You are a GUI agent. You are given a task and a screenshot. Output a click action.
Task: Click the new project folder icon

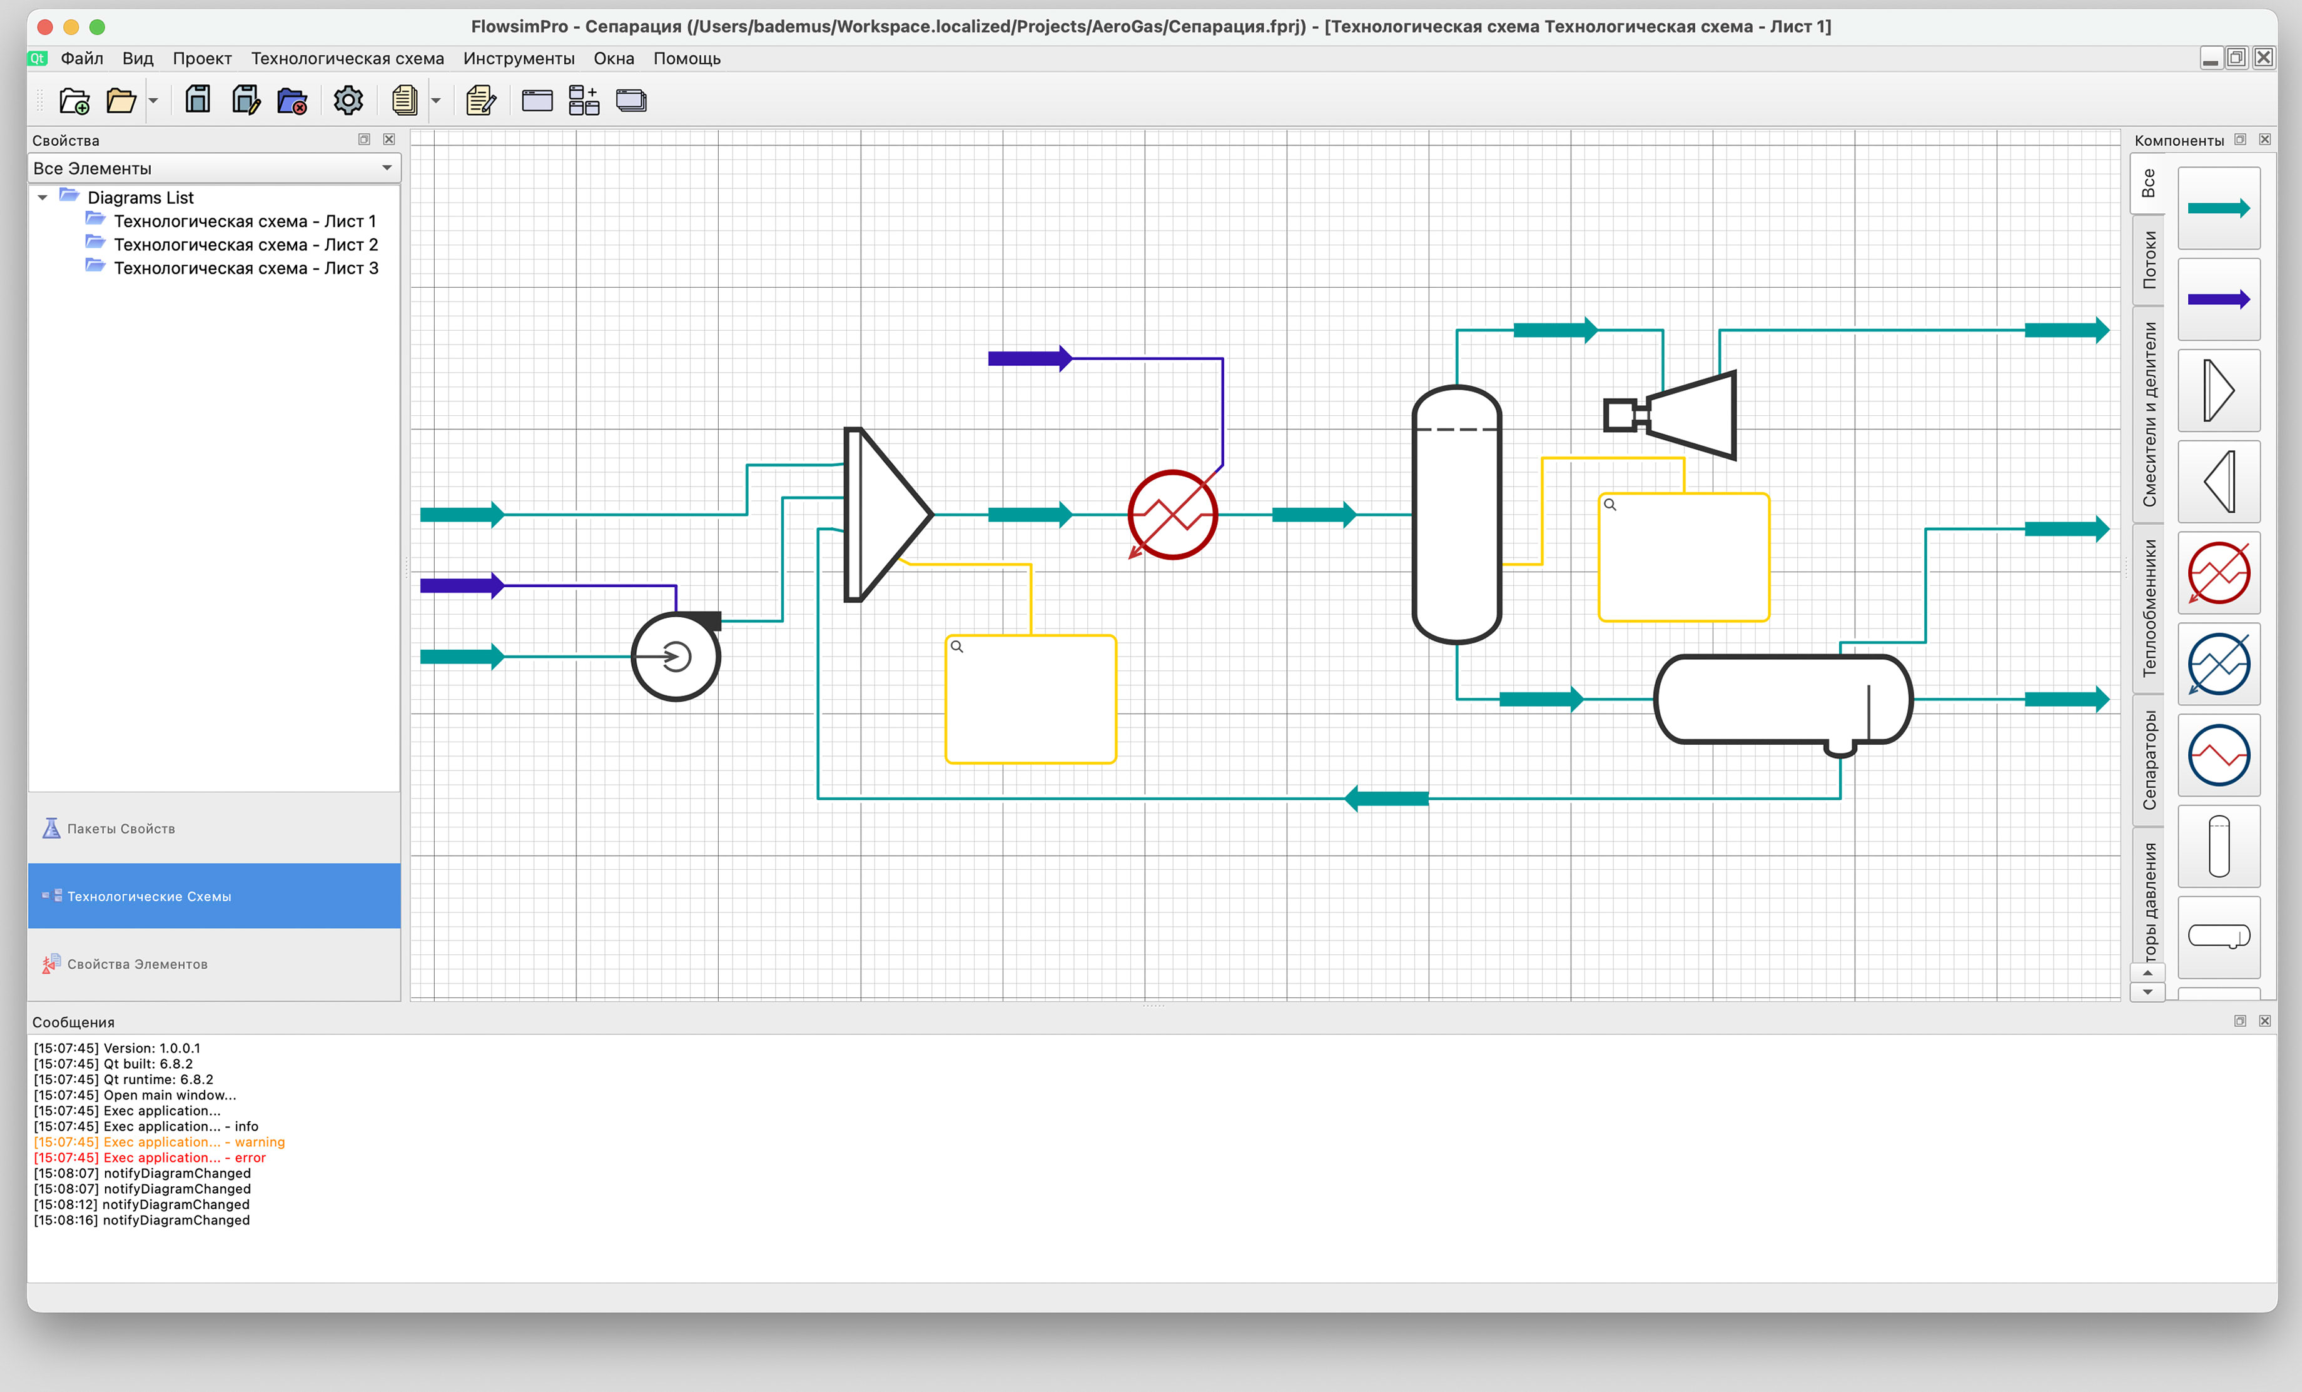point(74,101)
